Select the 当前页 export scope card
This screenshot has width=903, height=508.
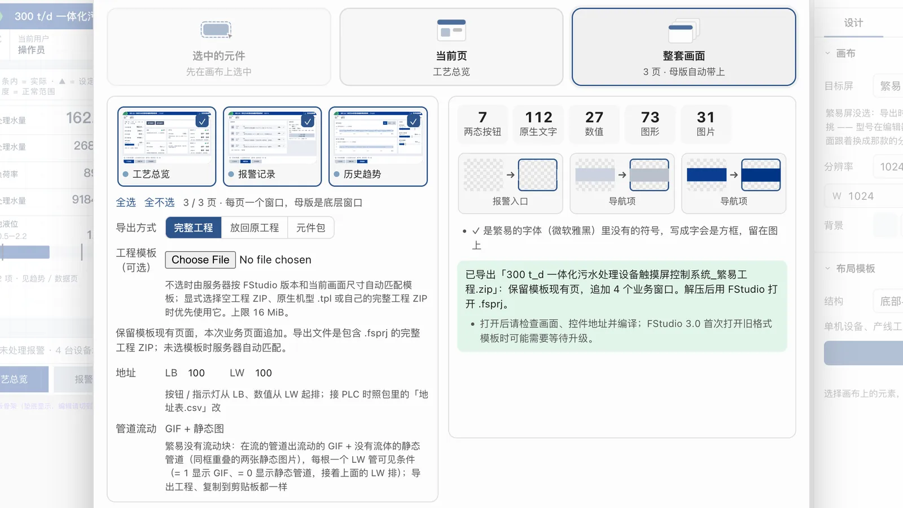(451, 47)
